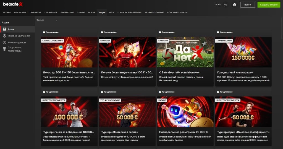Screen dimensions: 283x149
Task: Click the Войти login button
Action: [248, 5]
